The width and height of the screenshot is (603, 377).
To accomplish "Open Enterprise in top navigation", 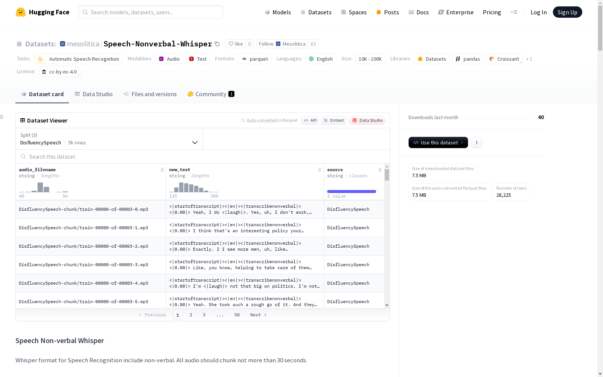I will 456,12.
